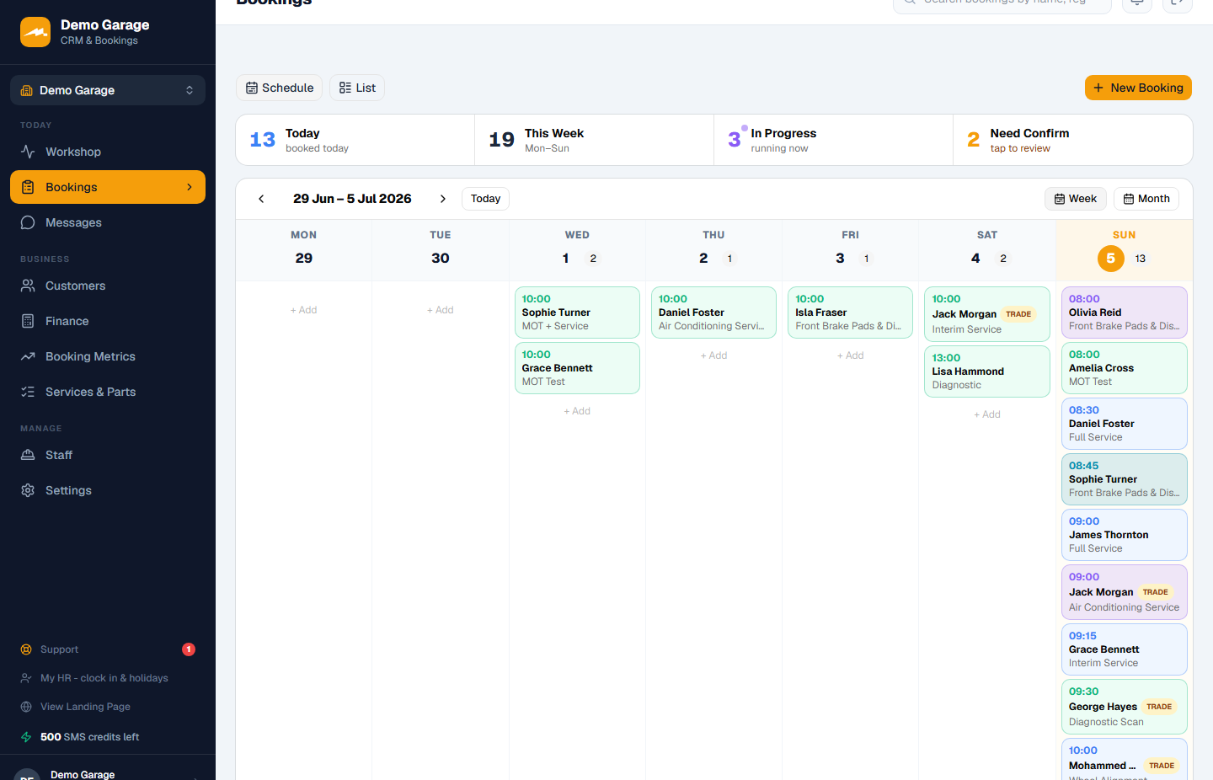Open Amelia Cross MOT Test booking
1213x780 pixels.
click(x=1125, y=368)
